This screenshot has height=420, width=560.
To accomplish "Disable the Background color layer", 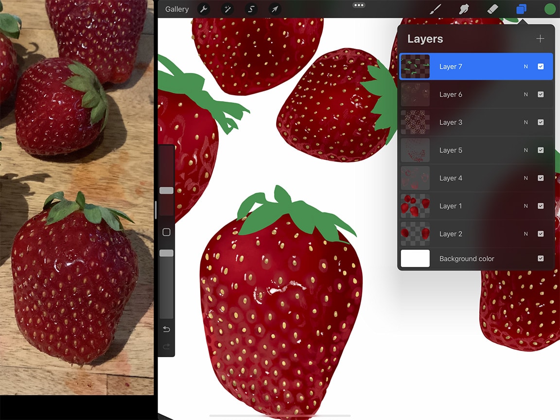I will coord(541,259).
